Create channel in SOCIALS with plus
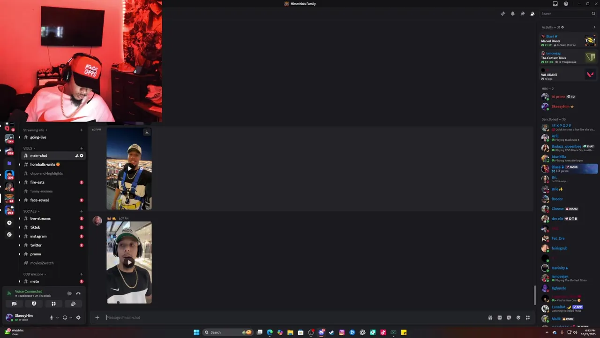 82,211
